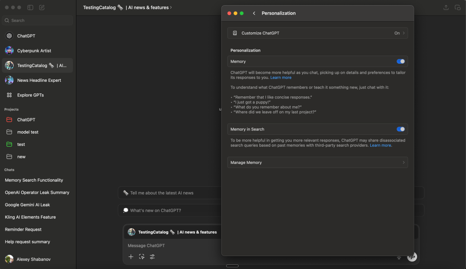Click Learn more link under Memory
This screenshot has width=466, height=269.
[280, 77]
